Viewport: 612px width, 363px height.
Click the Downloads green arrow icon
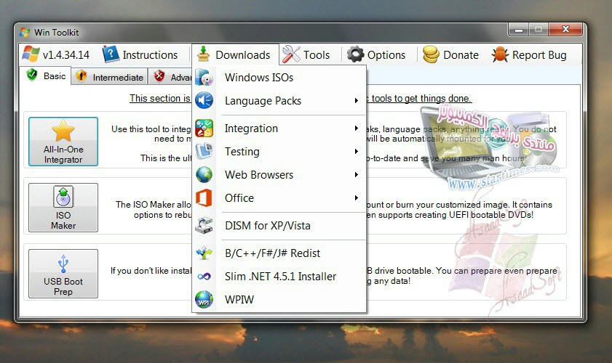coord(203,54)
